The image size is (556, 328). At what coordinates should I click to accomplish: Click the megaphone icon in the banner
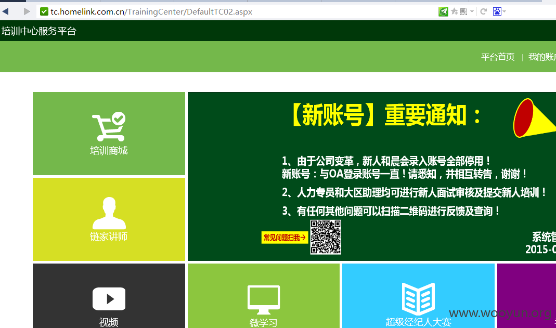click(534, 119)
